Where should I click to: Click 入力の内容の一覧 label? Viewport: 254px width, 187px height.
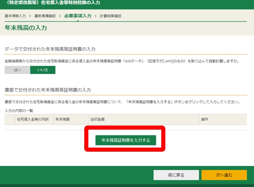(19, 111)
